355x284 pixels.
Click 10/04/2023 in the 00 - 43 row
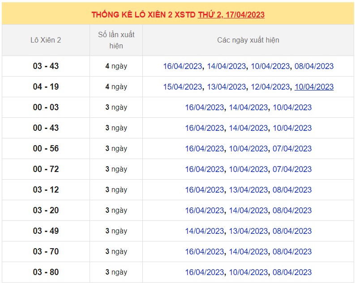(x=292, y=128)
